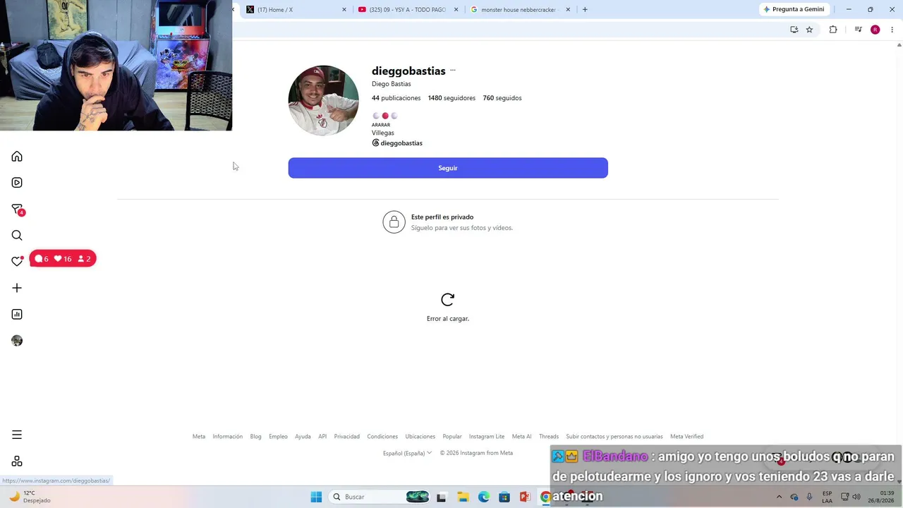Open the Ubicaciones footer link
This screenshot has height=508, width=903.
420,437
